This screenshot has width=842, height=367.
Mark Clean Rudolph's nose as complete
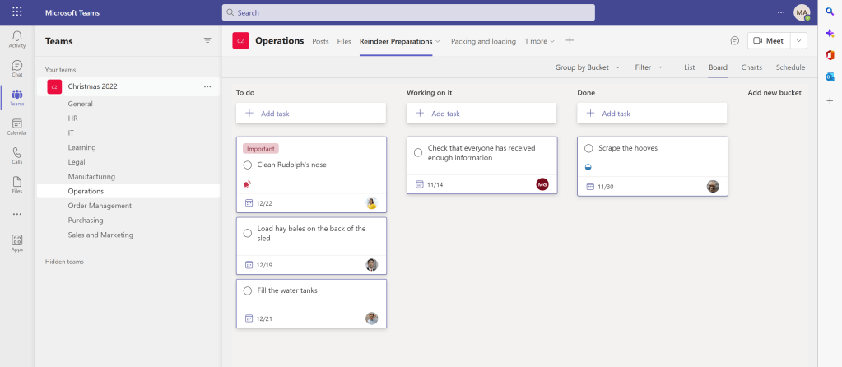coord(248,165)
